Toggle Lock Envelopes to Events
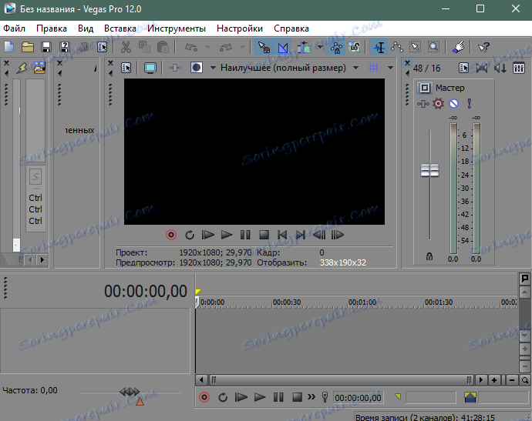The image size is (532, 421). (x=336, y=47)
